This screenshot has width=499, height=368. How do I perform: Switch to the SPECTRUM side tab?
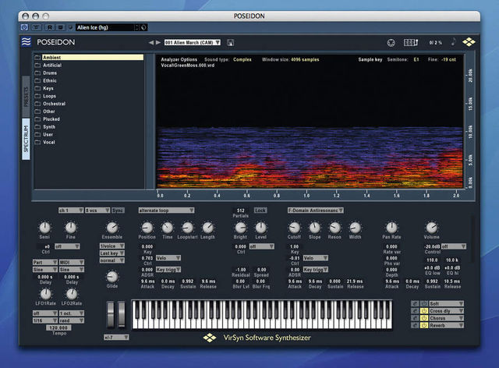[26, 139]
